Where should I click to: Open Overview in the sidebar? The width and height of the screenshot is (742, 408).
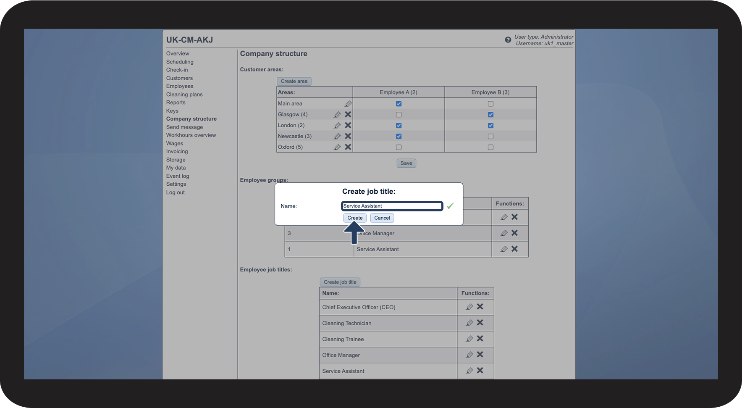tap(178, 54)
